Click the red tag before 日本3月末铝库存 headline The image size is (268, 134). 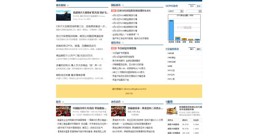point(114,11)
